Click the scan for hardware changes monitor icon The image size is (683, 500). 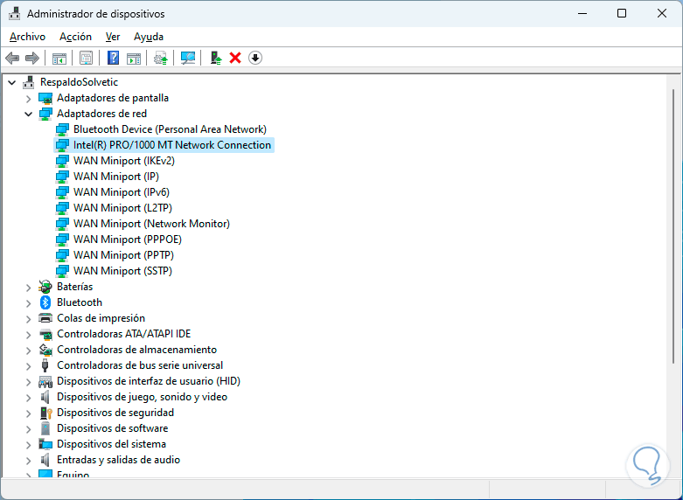pos(188,58)
